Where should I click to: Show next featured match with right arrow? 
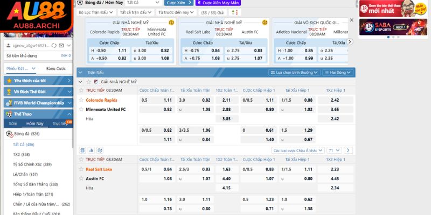pos(349,41)
